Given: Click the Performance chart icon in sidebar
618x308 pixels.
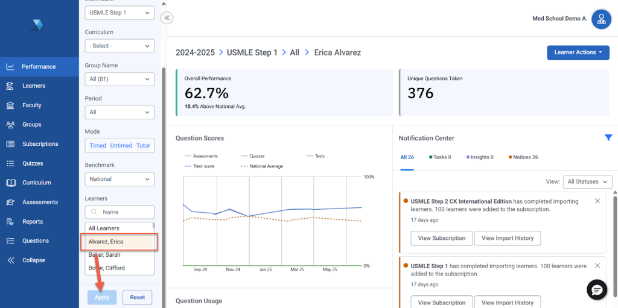Looking at the screenshot, I should (x=10, y=66).
